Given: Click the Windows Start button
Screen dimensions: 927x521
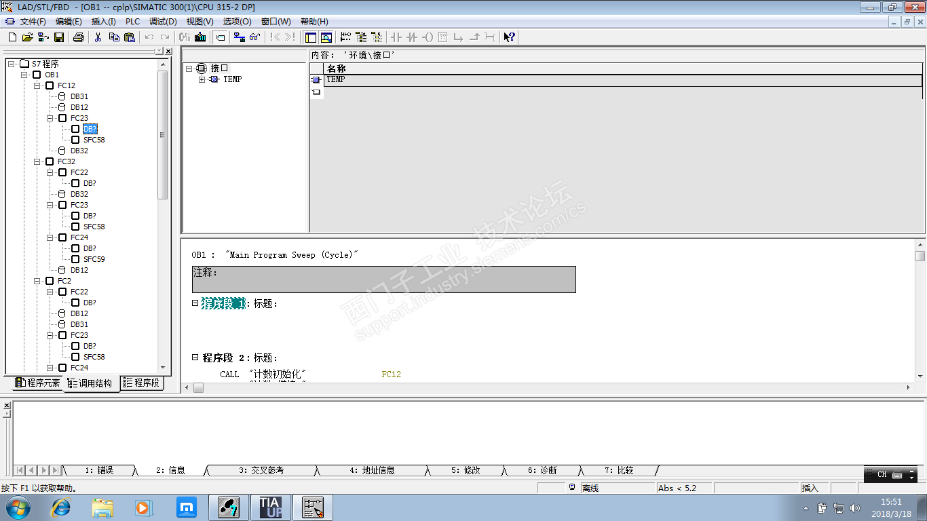Looking at the screenshot, I should 17,507.
